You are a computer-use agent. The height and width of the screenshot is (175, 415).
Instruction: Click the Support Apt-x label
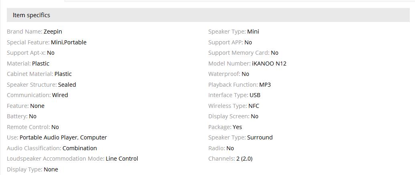(x=26, y=53)
